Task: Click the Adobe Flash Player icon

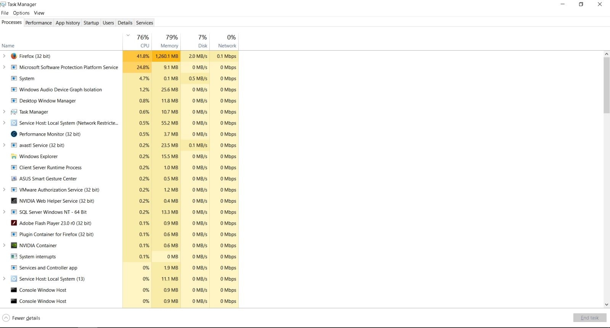Action: (x=14, y=223)
